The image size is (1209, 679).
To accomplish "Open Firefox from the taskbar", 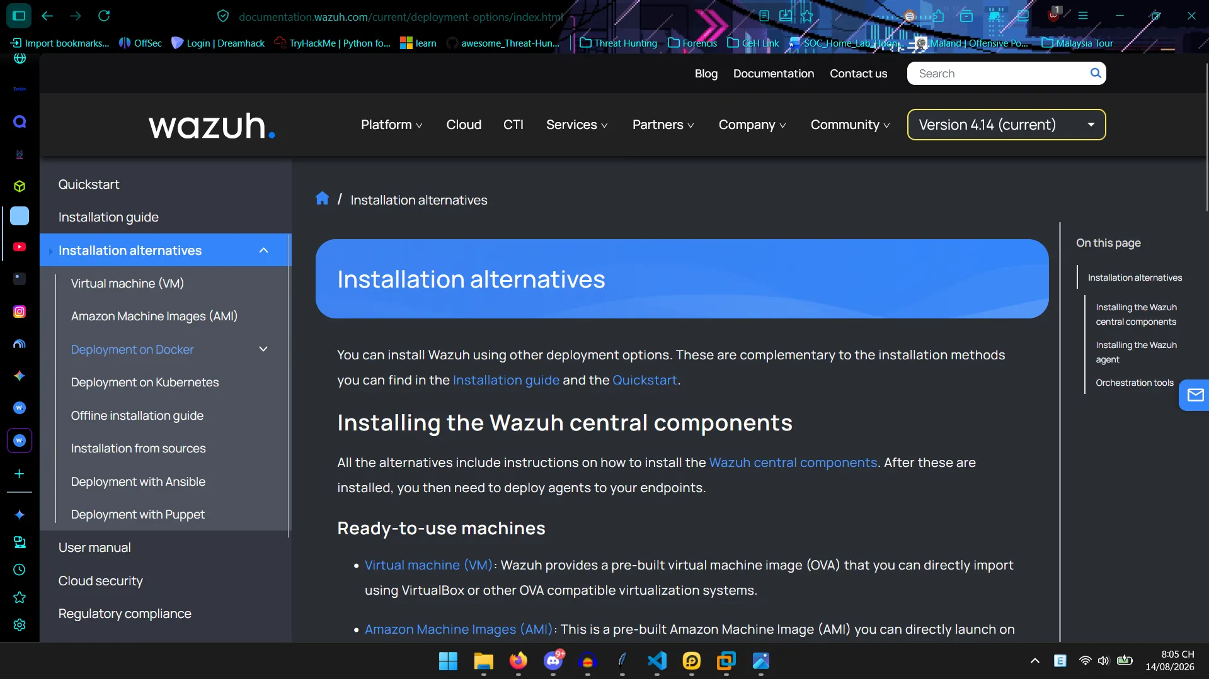I will [519, 661].
